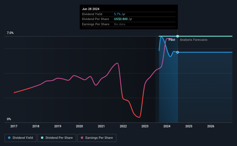This screenshot has width=237, height=146.
Task: Click the 2024 x-axis label
Action: tap(167, 126)
